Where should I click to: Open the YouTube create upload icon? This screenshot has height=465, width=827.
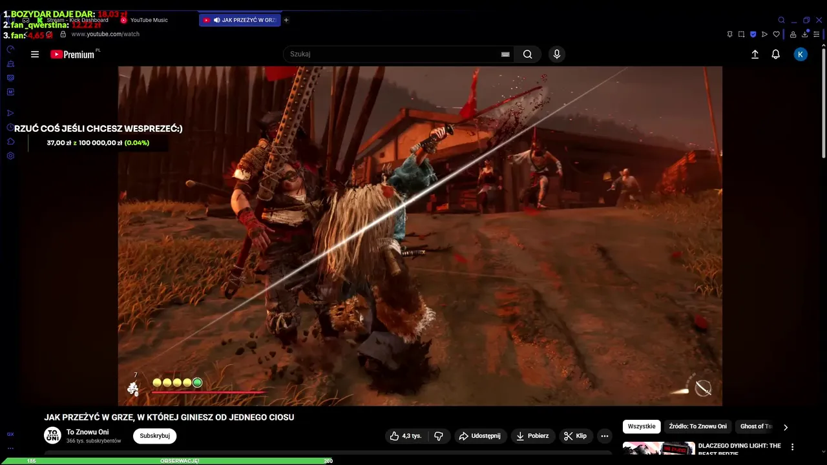point(755,54)
